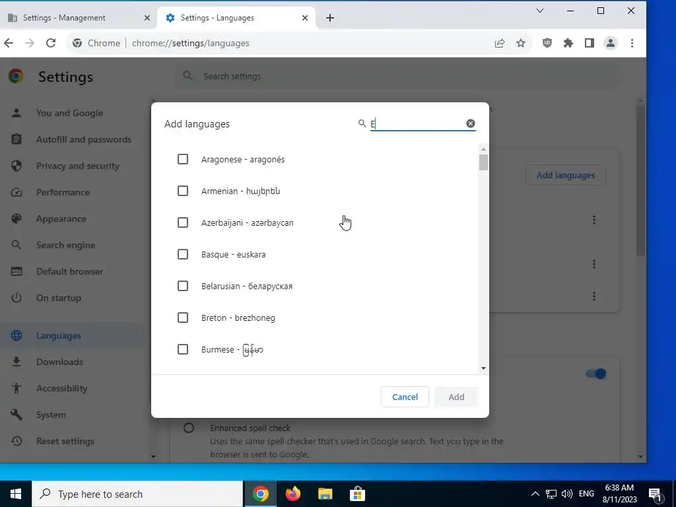Screen dimensions: 676x507
Task: Open Performance settings
Action: (x=63, y=192)
